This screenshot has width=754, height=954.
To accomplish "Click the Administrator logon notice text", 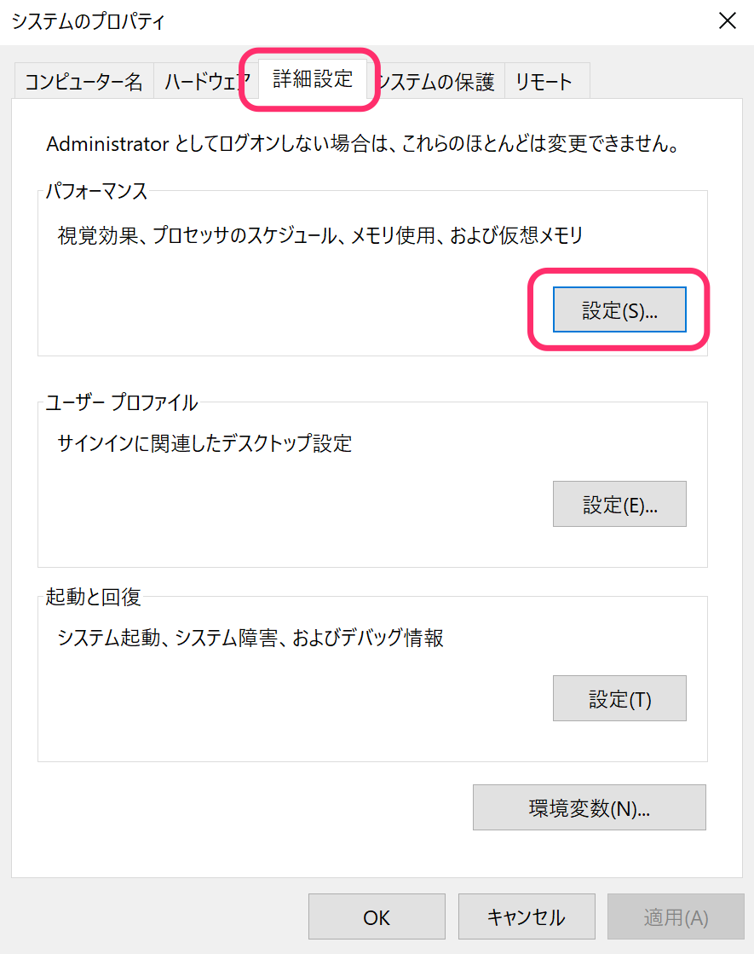I will [363, 144].
